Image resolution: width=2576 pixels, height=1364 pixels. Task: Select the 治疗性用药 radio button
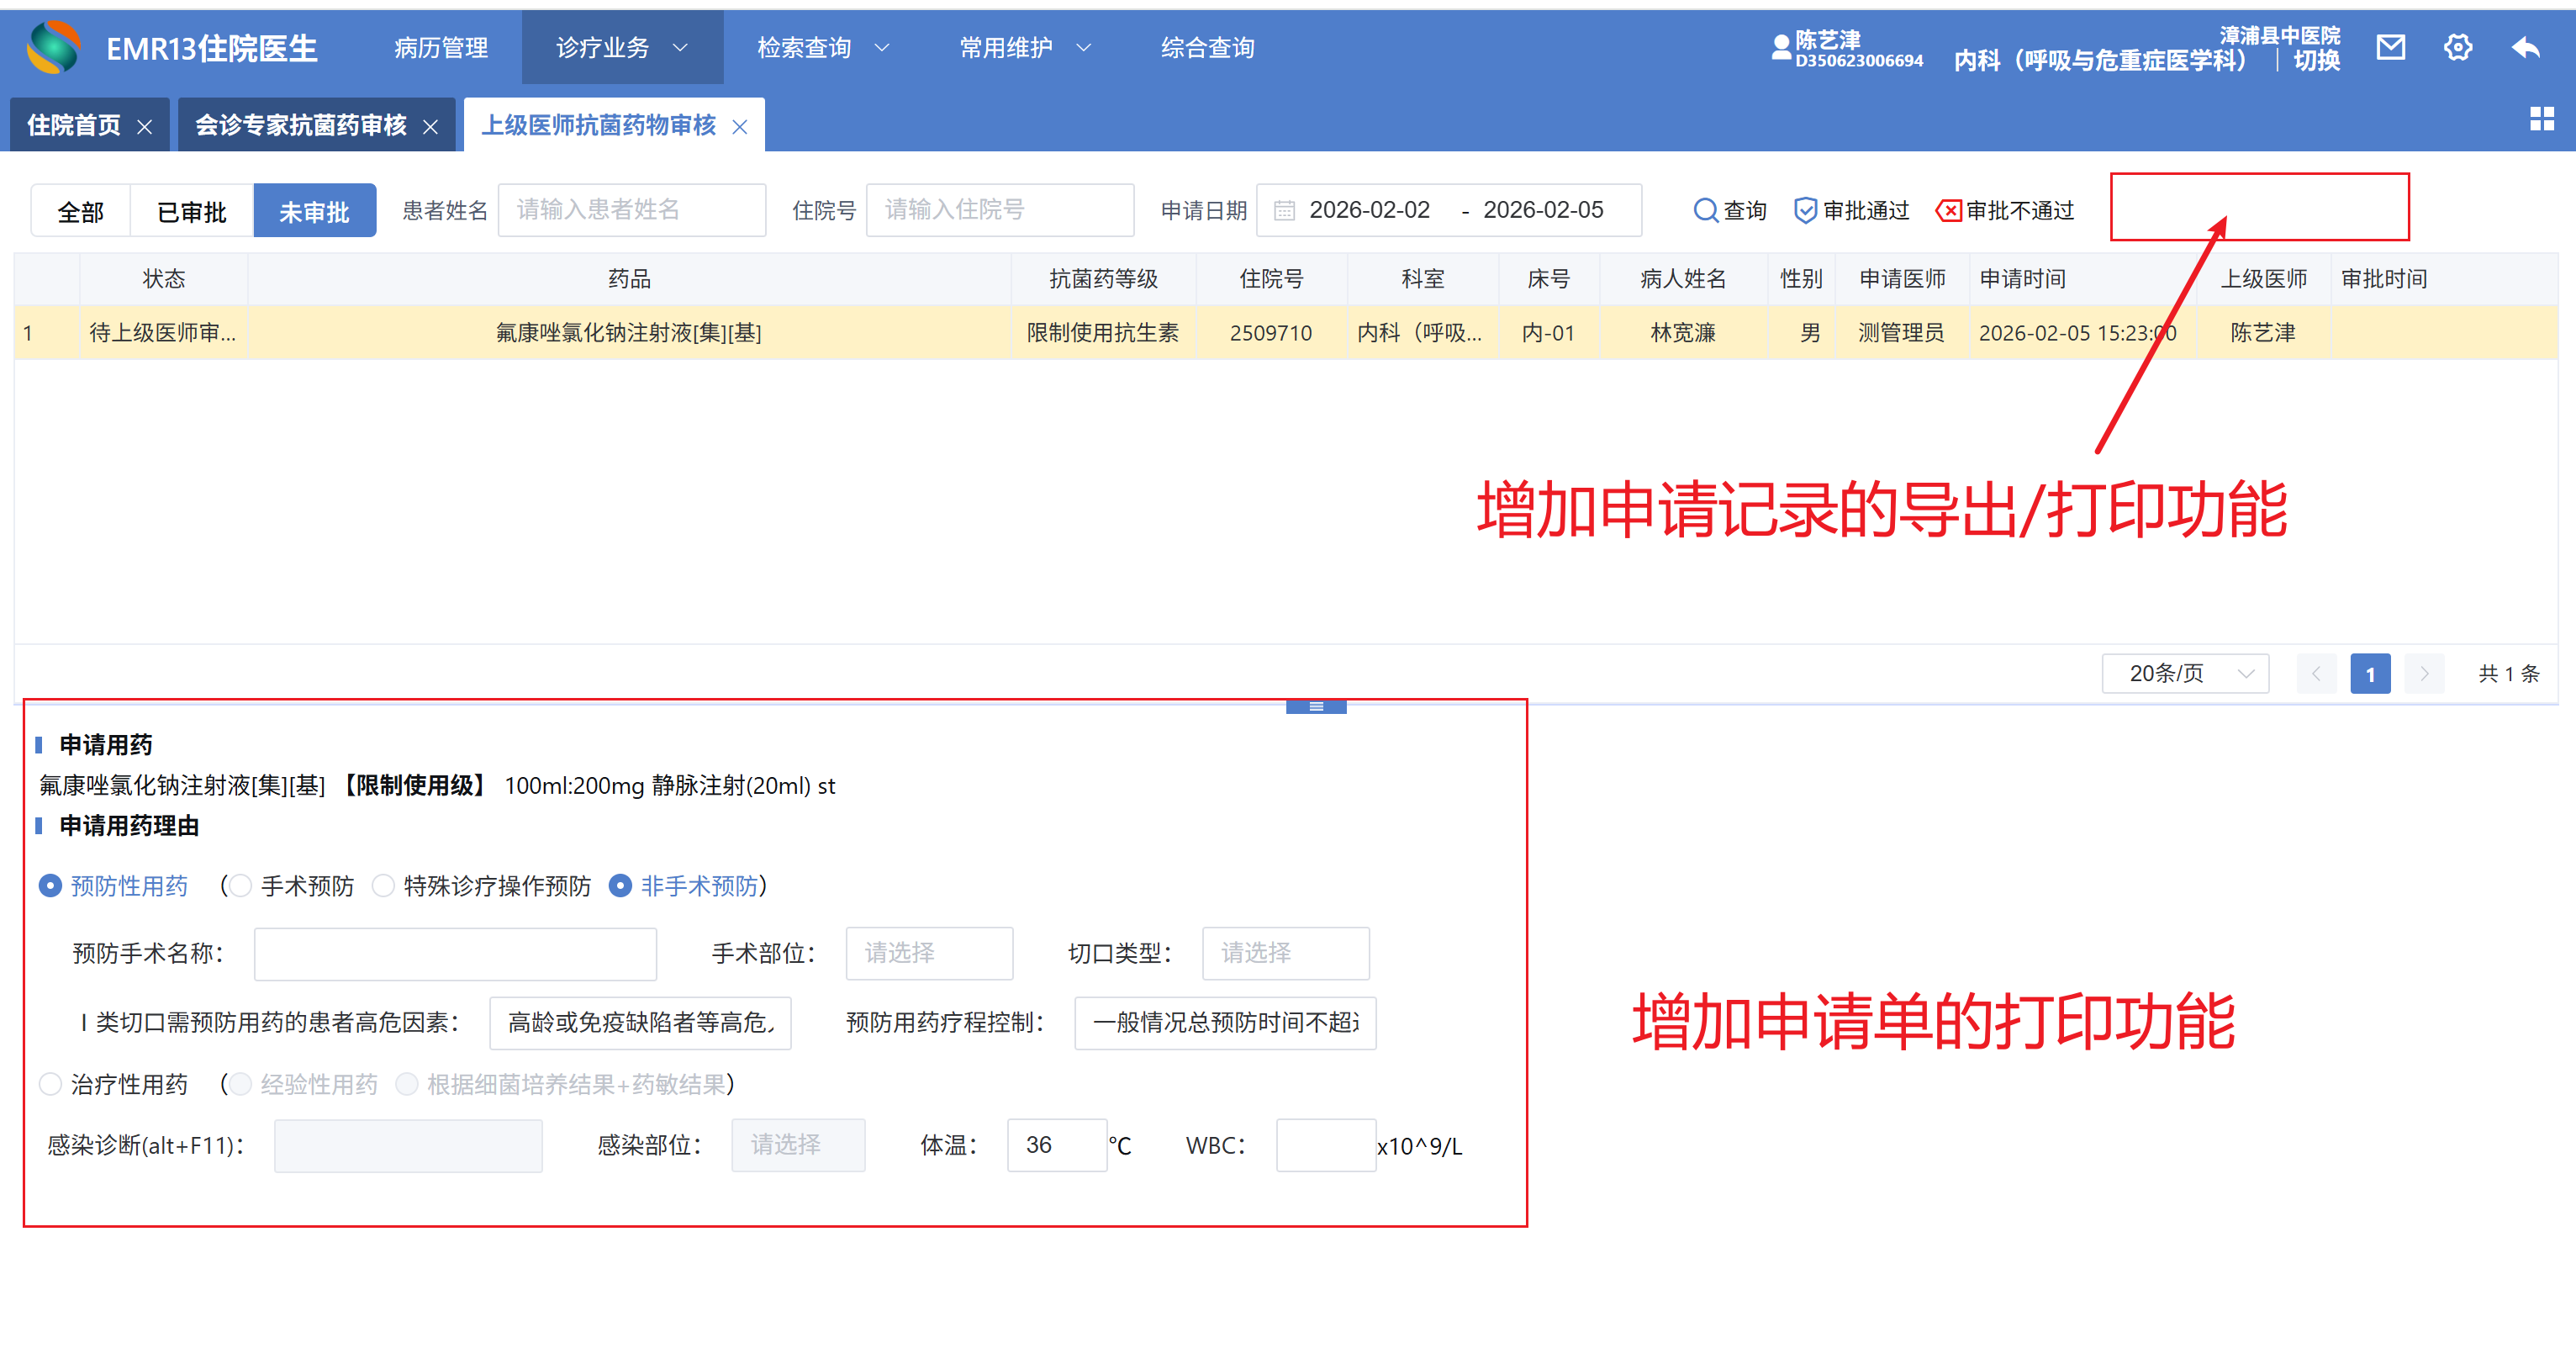click(x=50, y=1084)
